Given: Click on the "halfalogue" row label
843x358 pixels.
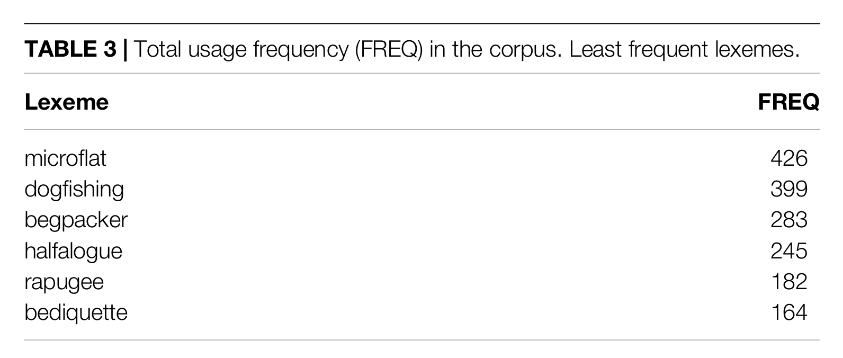Looking at the screenshot, I should pyautogui.click(x=73, y=250).
